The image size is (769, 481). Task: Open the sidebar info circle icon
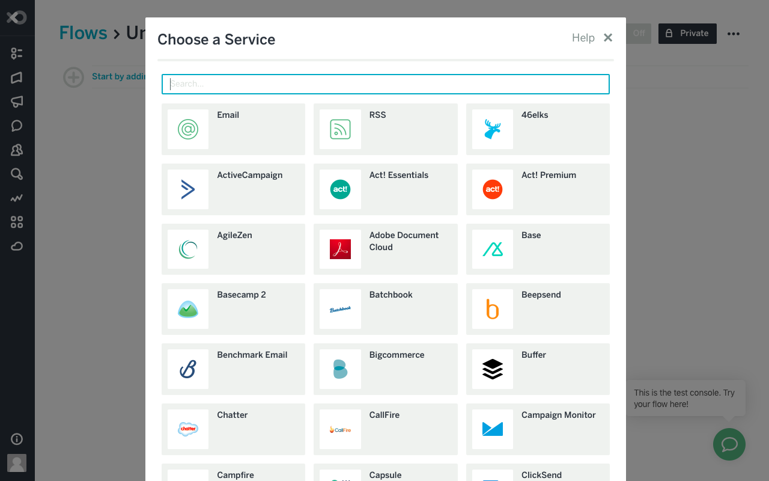pos(17,439)
